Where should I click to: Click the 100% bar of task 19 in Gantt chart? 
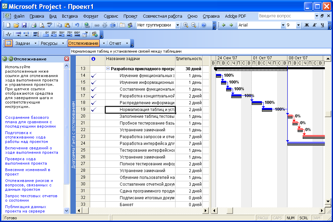[x=267, y=110]
